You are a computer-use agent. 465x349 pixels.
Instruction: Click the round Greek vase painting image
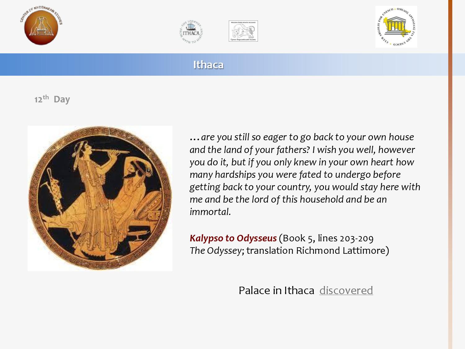[100, 198]
